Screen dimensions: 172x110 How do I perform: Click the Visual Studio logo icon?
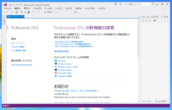(5, 5)
